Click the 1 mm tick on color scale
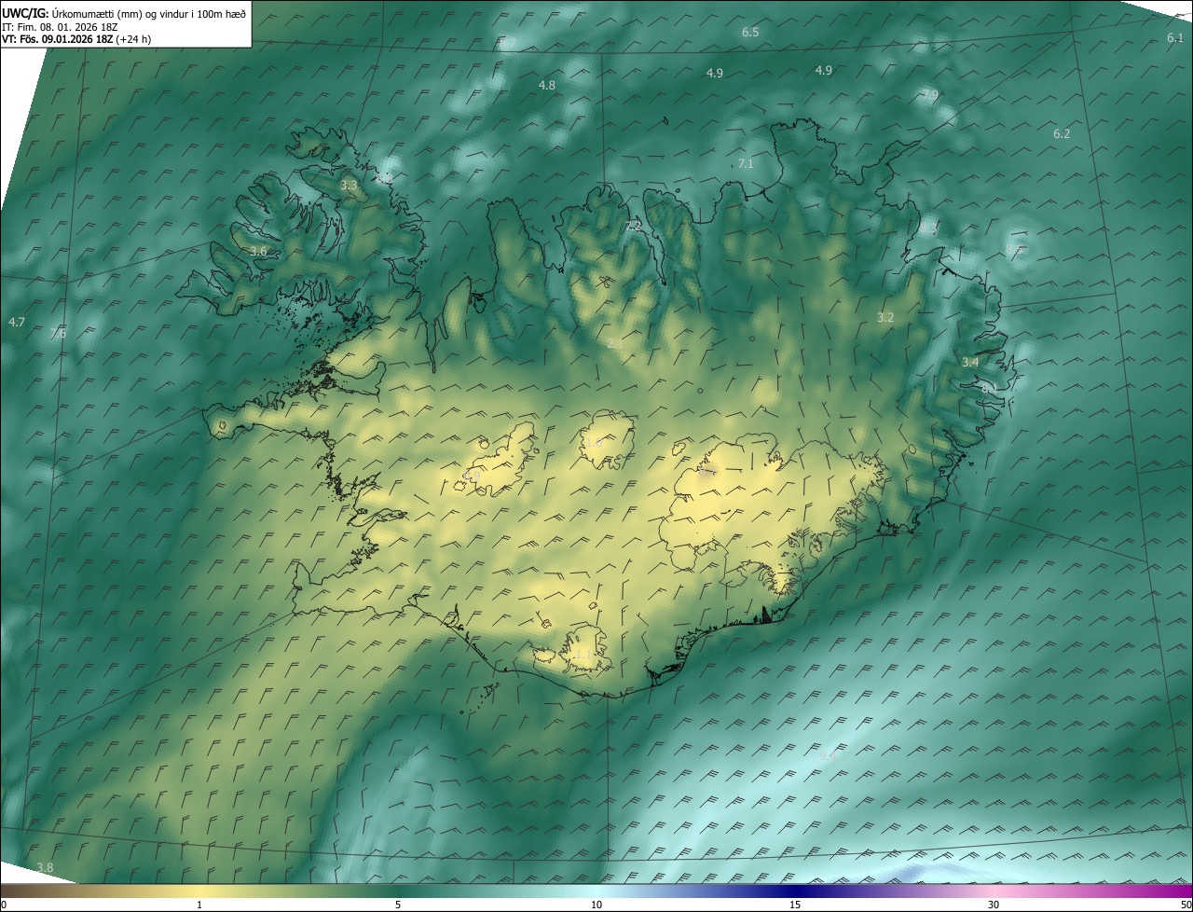 199,904
